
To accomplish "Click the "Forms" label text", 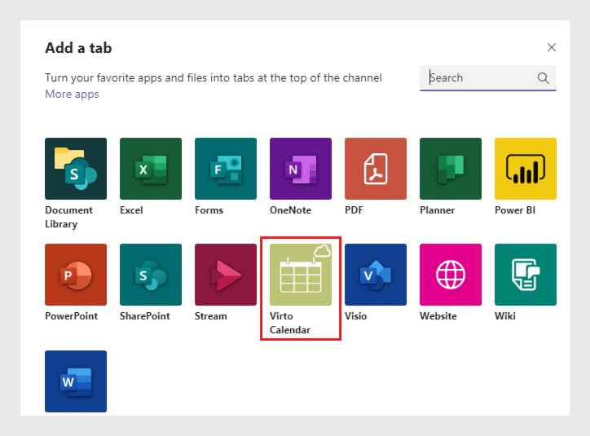I will pyautogui.click(x=209, y=210).
